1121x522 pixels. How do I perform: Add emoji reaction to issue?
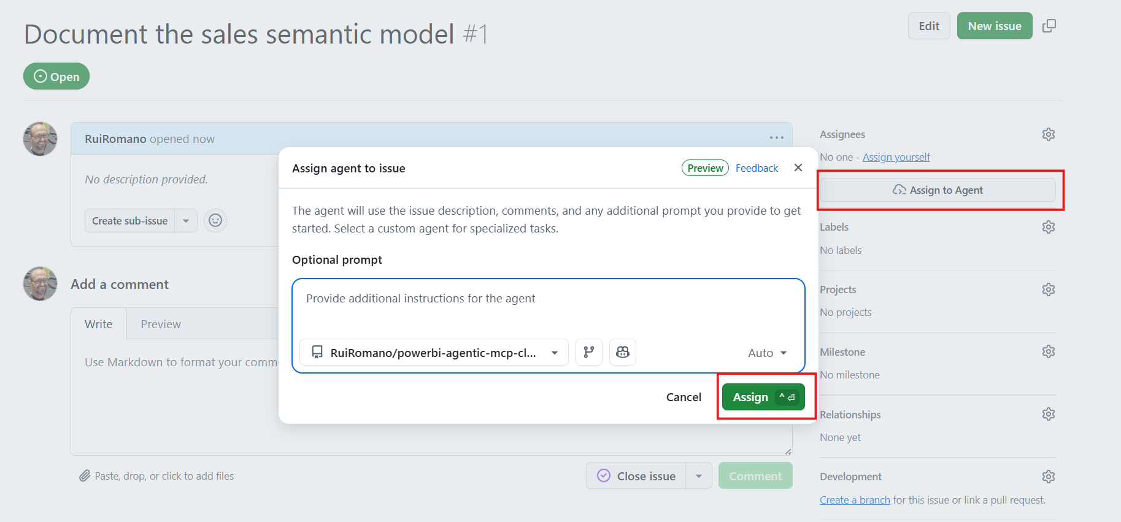pos(215,220)
